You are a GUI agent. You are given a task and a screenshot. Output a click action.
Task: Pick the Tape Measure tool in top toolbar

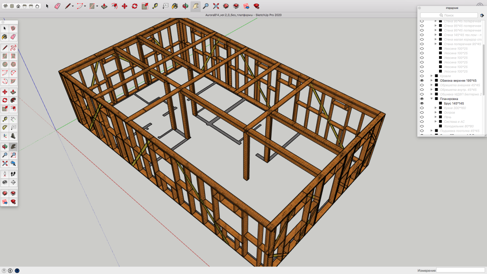pos(155,6)
